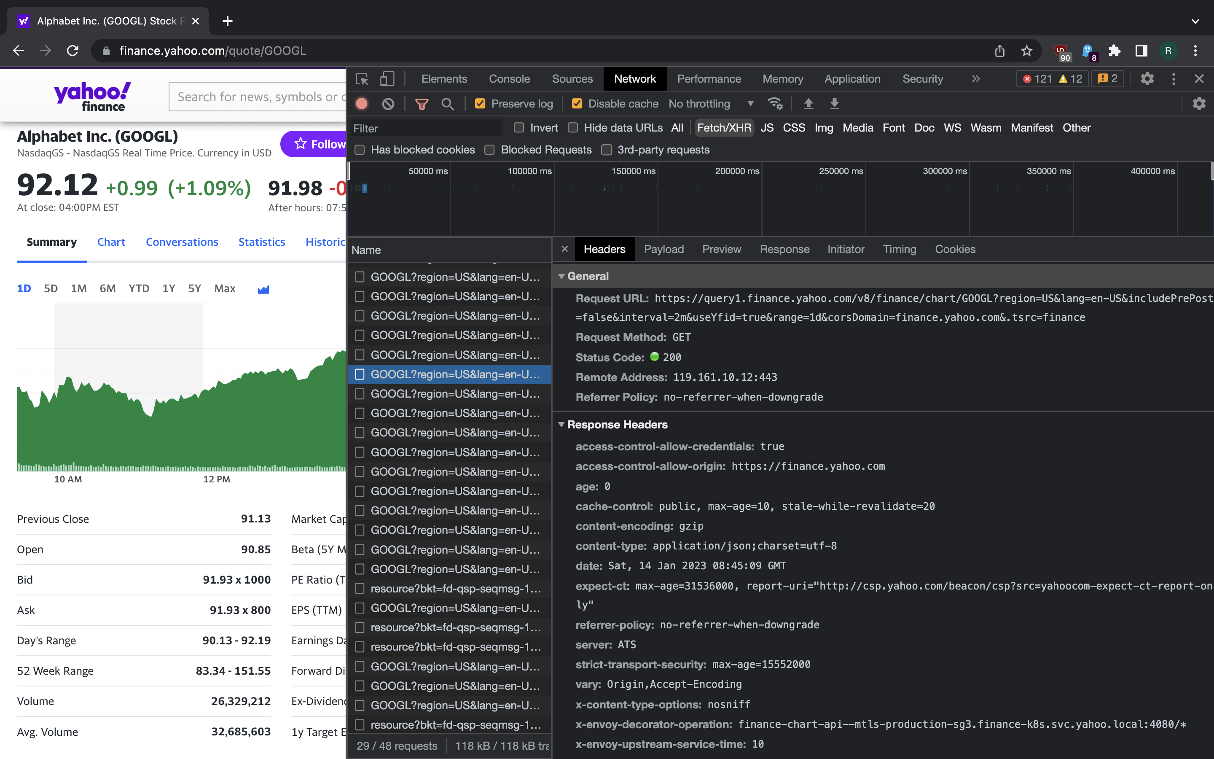Toggle the browser side panel icon
This screenshot has height=759, width=1214.
coord(1141,51)
